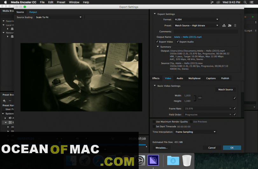258x169 pixels.
Task: Click the output name Adele - Hello link
Action: coord(187,37)
